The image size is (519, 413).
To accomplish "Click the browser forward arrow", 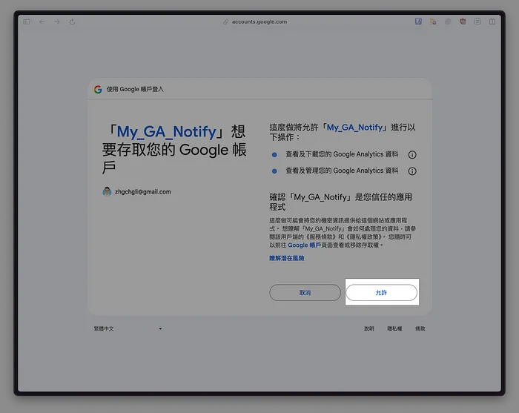I will pos(57,22).
